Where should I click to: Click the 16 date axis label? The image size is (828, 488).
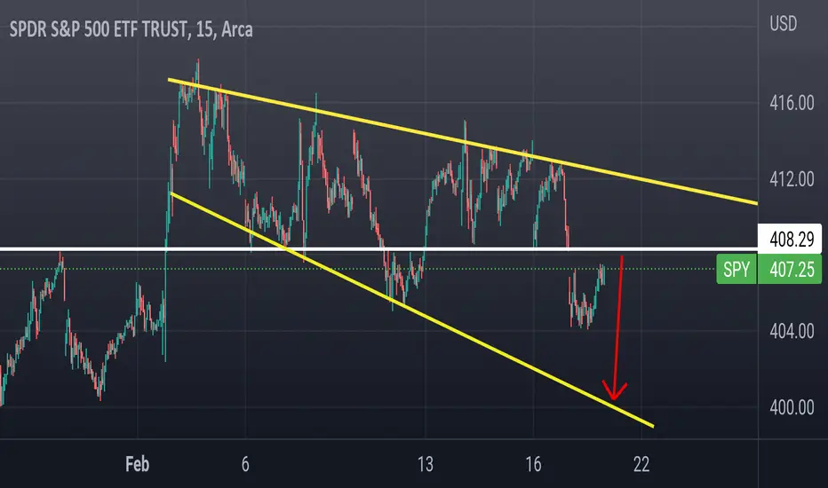pos(533,464)
